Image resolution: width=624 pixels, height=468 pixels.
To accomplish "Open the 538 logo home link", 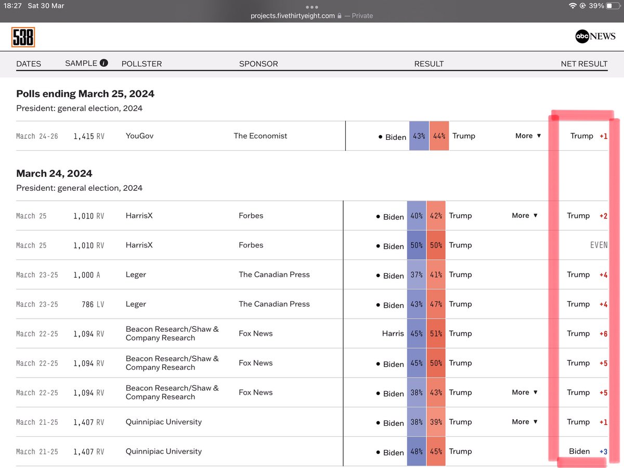I will click(23, 37).
